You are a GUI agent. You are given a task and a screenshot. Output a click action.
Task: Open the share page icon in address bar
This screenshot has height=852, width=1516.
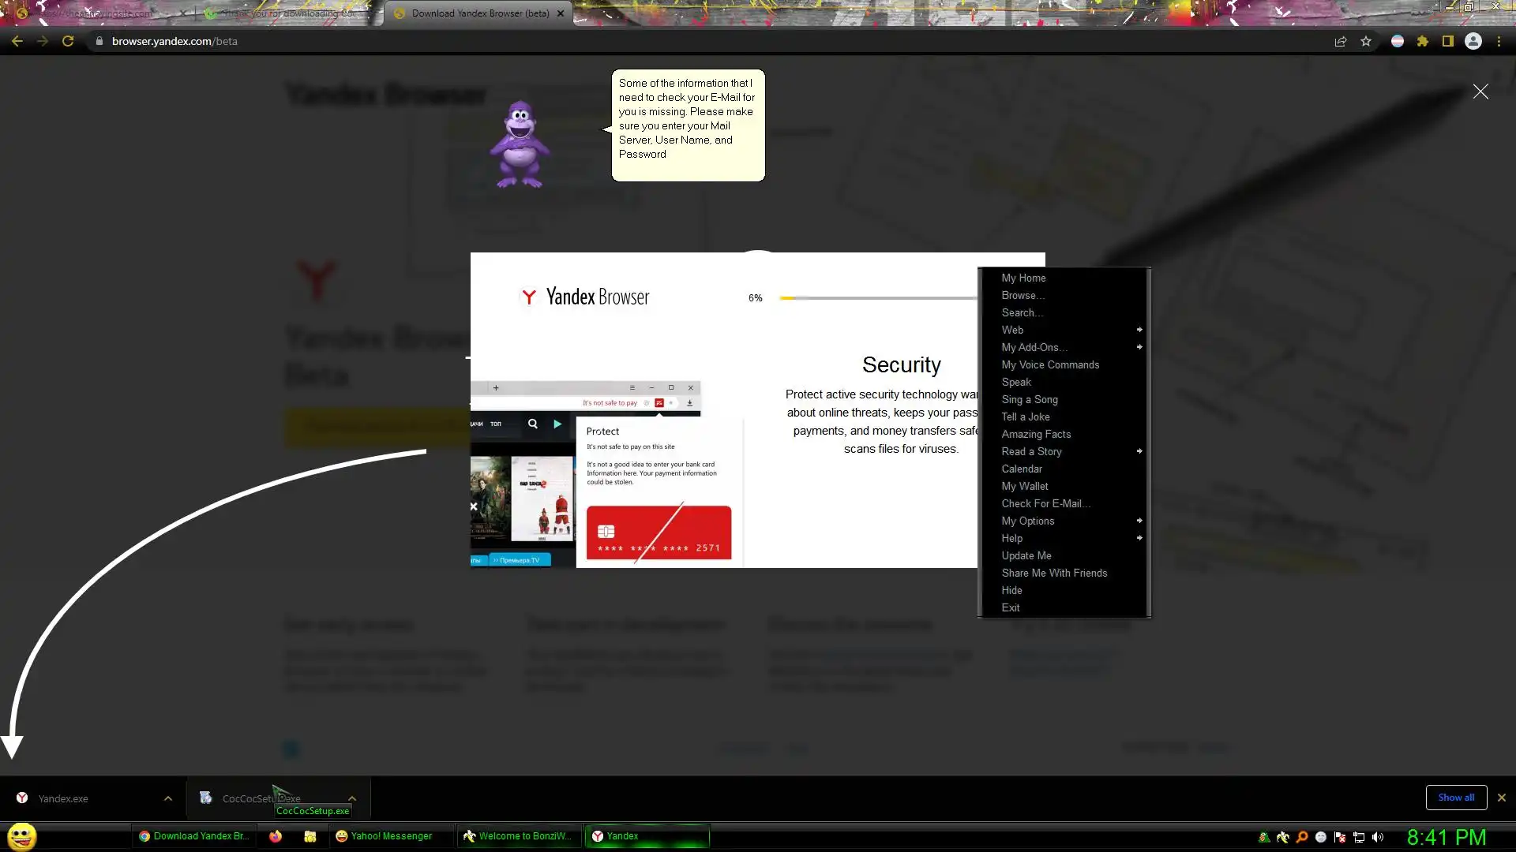click(x=1341, y=41)
